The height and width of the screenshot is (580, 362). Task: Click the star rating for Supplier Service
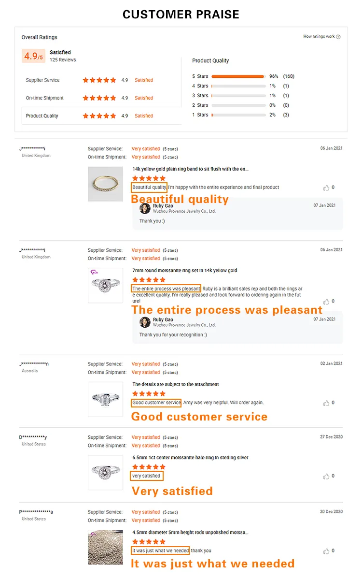(99, 80)
